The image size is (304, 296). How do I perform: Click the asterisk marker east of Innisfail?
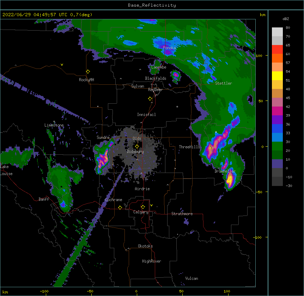coord(177,107)
